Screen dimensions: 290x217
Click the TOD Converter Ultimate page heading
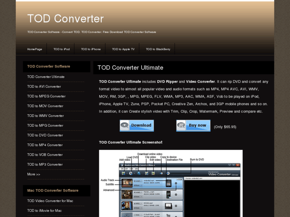130,68
